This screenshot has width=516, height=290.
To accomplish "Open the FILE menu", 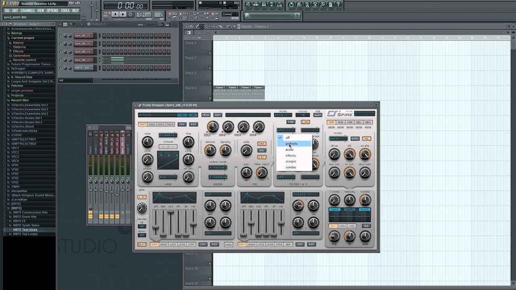I will pos(7,10).
